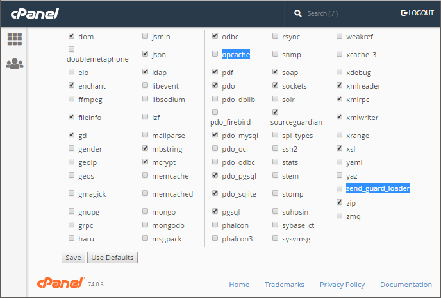The image size is (441, 298).
Task: Click the Use Defaults button
Action: pos(112,258)
